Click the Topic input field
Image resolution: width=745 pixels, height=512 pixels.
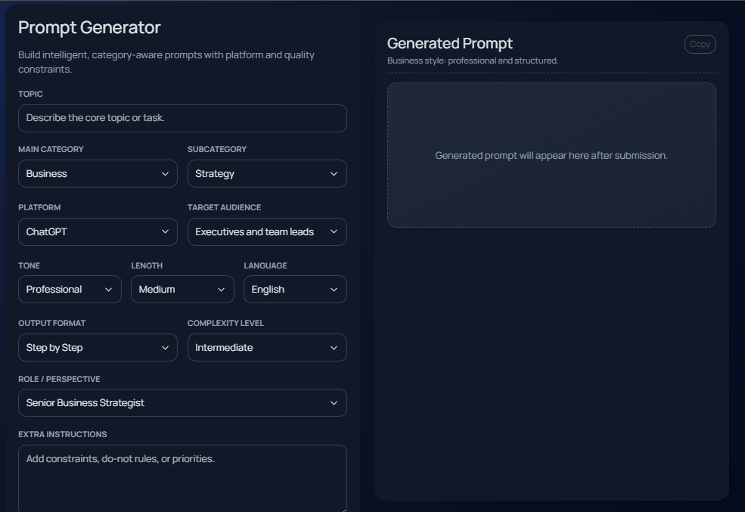[x=182, y=119]
